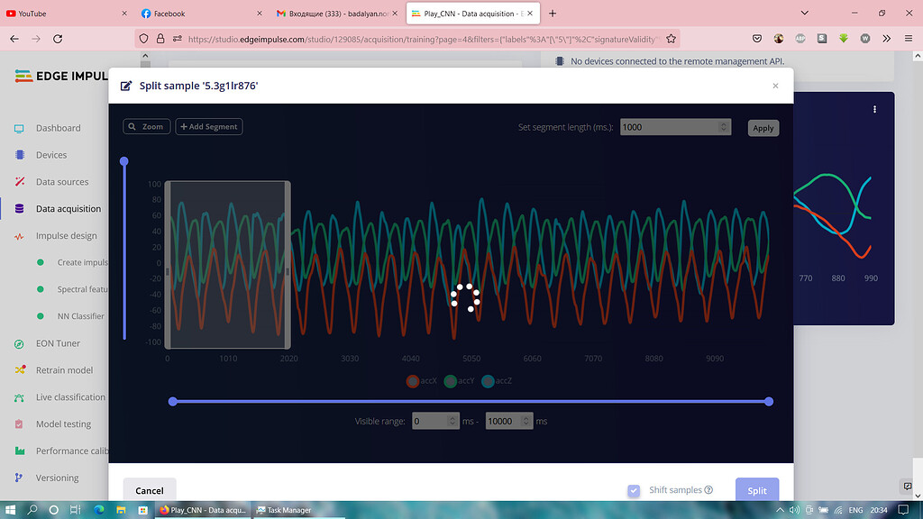
Task: Click the Apply segment length button
Action: tap(763, 128)
